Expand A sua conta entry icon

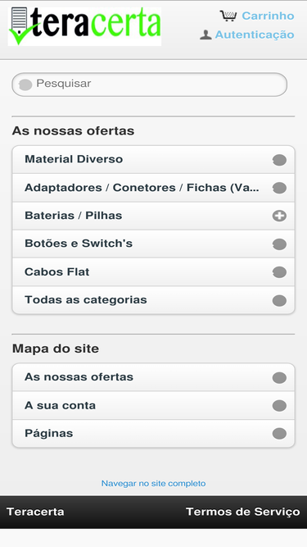(x=279, y=406)
